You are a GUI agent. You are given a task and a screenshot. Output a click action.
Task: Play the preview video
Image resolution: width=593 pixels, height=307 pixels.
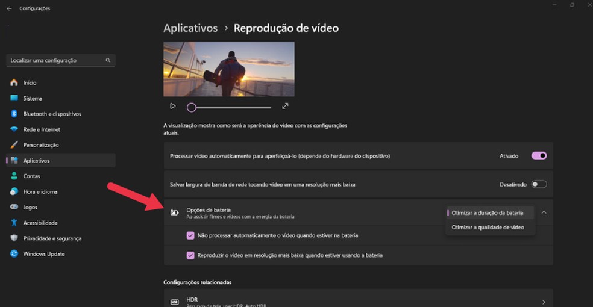(x=173, y=106)
